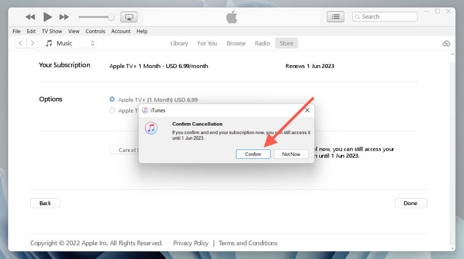Click the cloud download icon

[x=446, y=43]
